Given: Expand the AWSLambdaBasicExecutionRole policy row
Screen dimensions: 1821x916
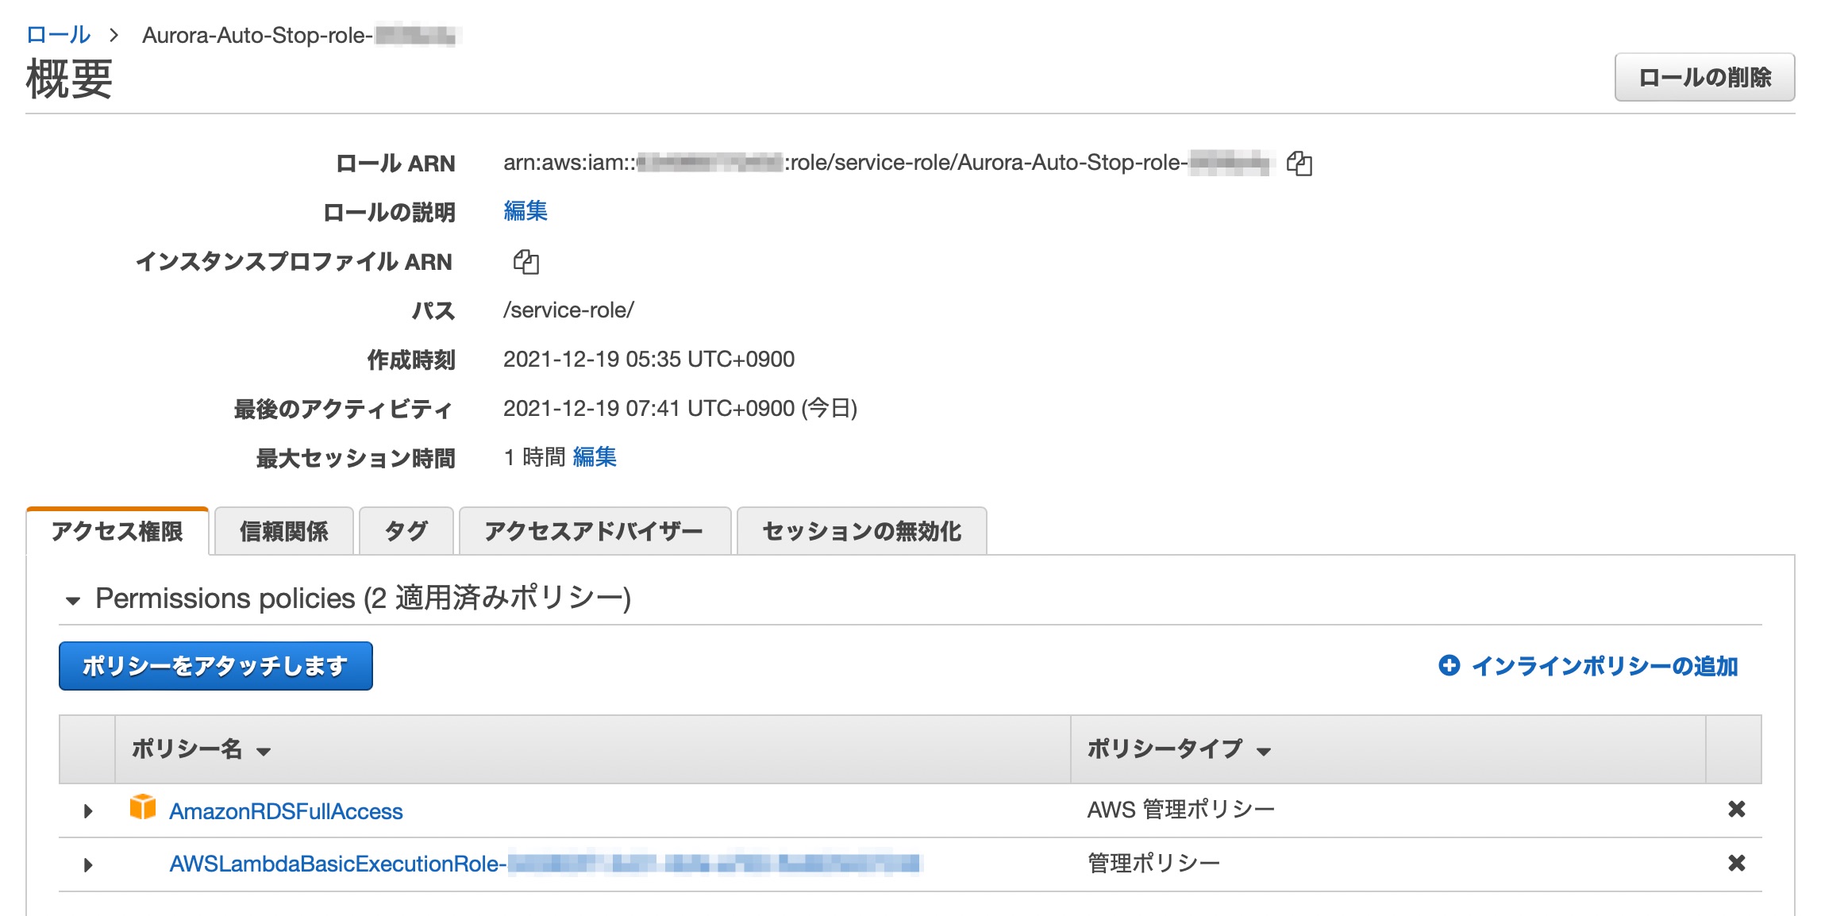Looking at the screenshot, I should [88, 864].
